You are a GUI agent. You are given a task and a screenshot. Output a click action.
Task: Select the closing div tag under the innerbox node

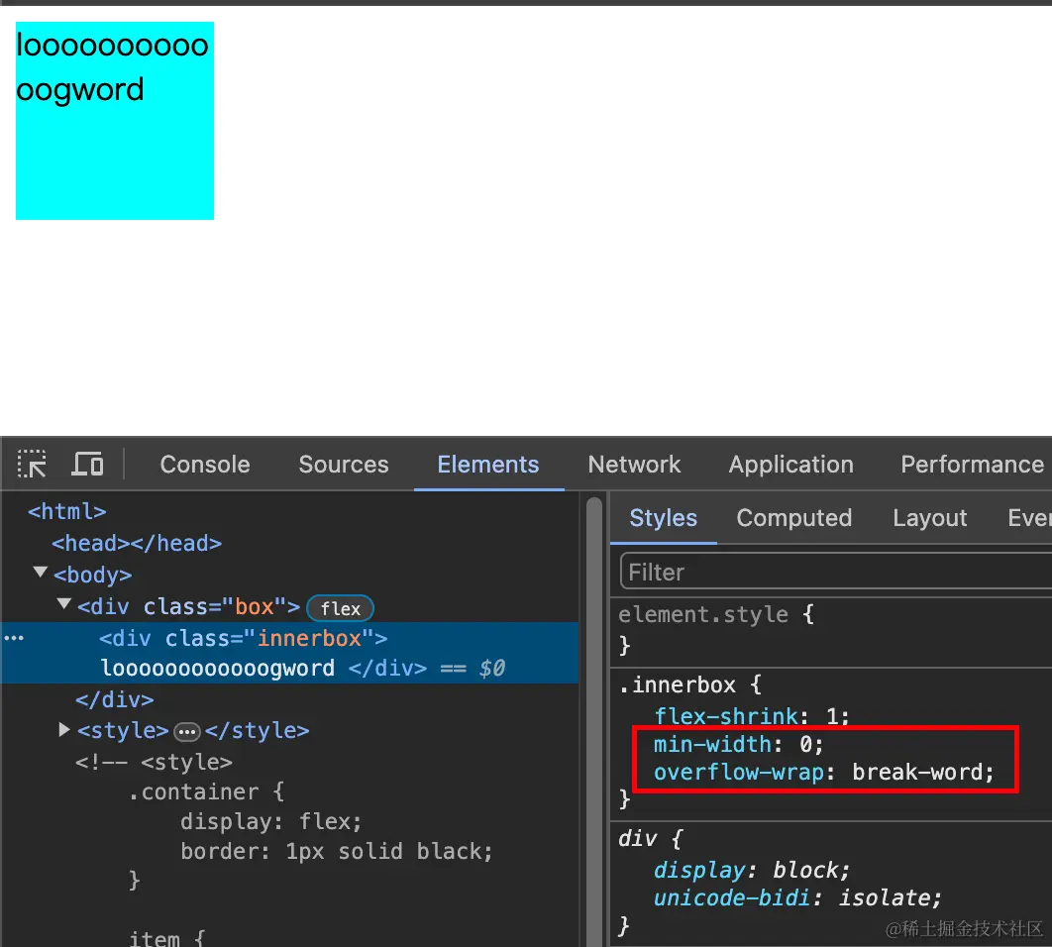114,700
